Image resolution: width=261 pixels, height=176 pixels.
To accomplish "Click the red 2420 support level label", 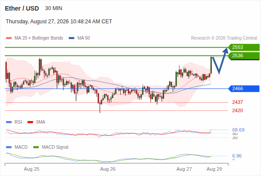I will tap(238, 110).
